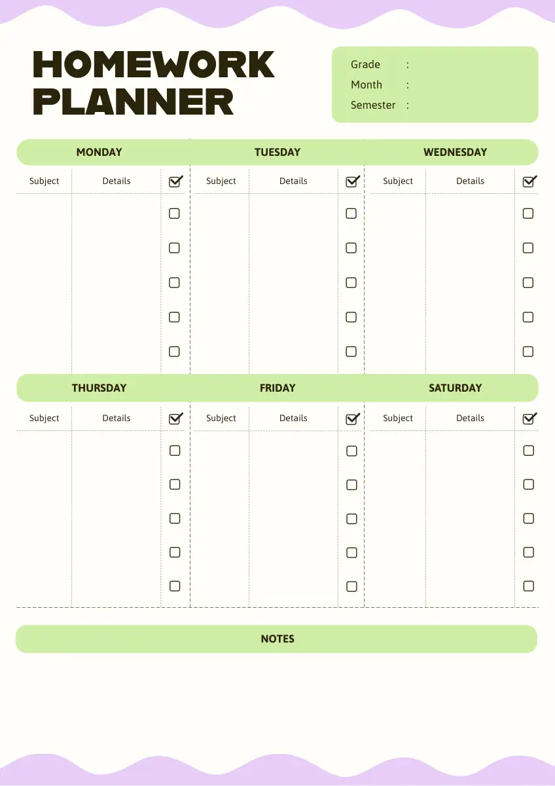Select the FRIDAY day header
Image resolution: width=555 pixels, height=786 pixels.
coord(277,388)
